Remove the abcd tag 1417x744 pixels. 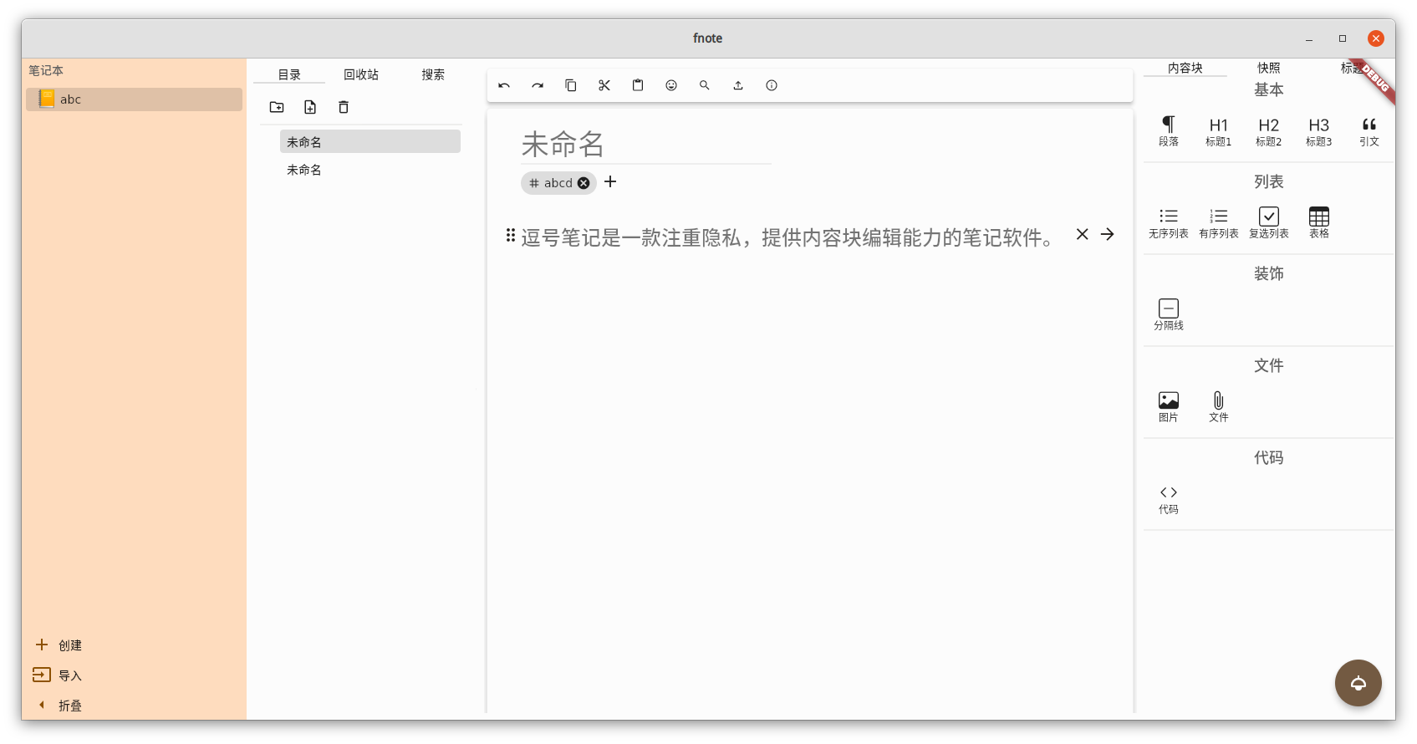tap(584, 183)
